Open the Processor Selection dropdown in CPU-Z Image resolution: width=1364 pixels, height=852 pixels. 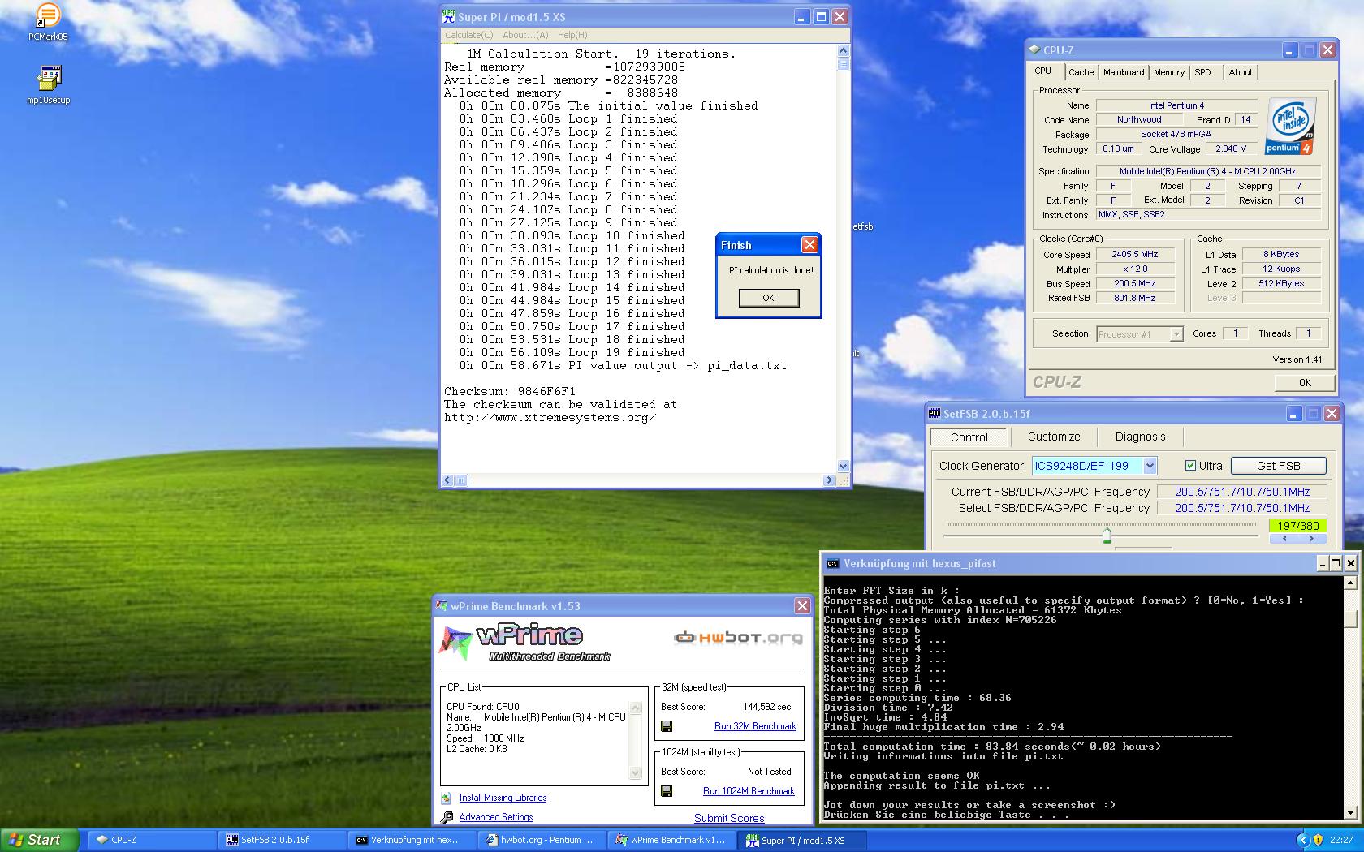[1176, 334]
